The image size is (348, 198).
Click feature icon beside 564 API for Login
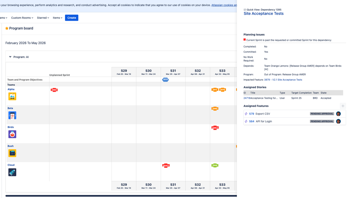coord(246,121)
